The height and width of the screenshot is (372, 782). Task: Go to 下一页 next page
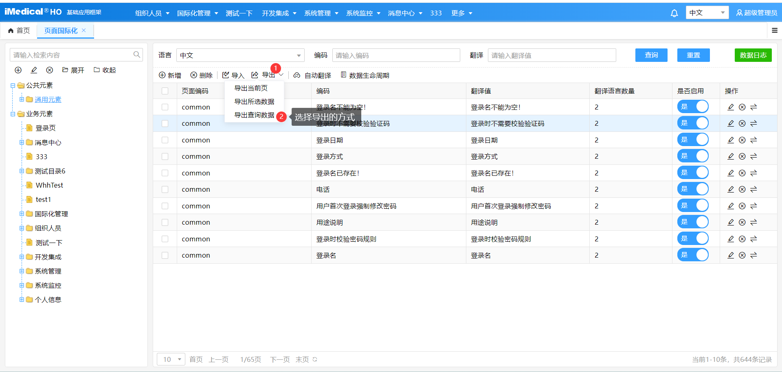[x=280, y=359]
